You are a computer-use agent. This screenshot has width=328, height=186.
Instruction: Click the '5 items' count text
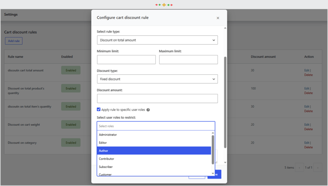tap(289, 168)
